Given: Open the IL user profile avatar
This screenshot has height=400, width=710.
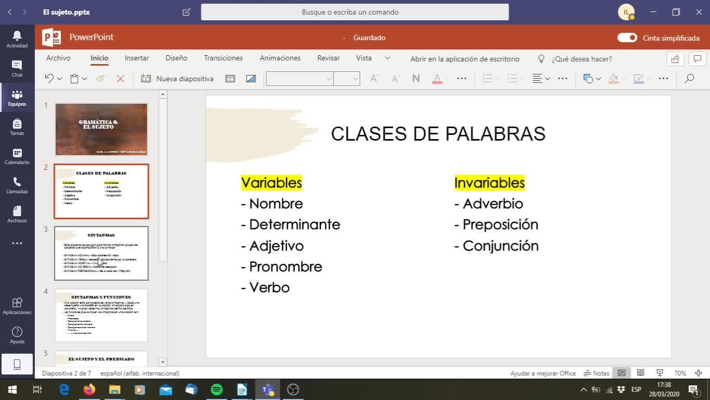Looking at the screenshot, I should [x=626, y=12].
